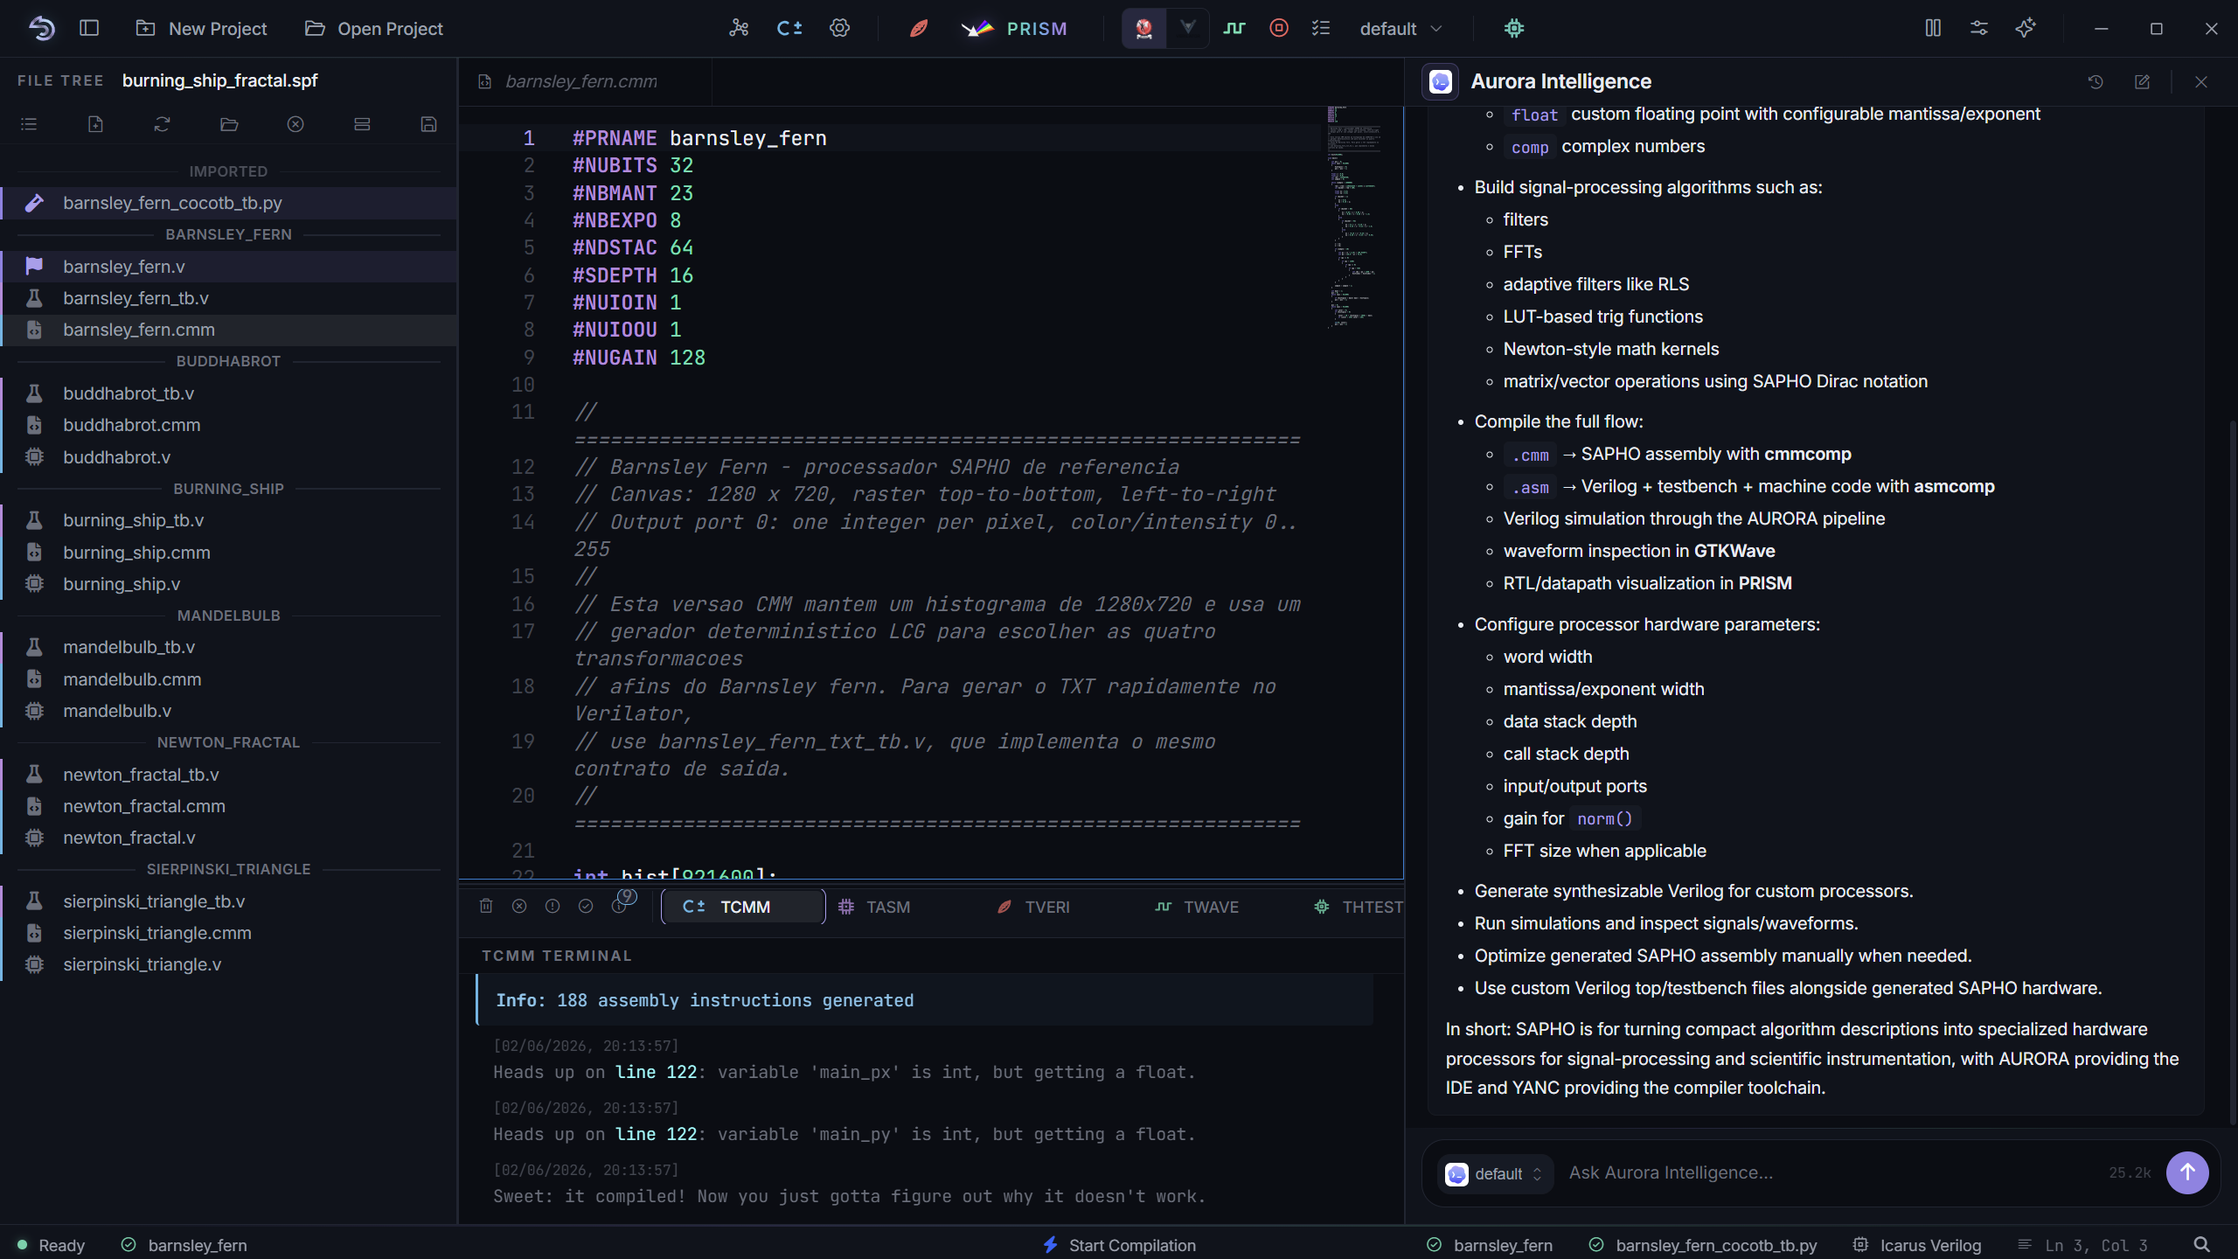The width and height of the screenshot is (2238, 1259).
Task: Select the Verilator simulator toggle icon
Action: pyautogui.click(x=1187, y=28)
